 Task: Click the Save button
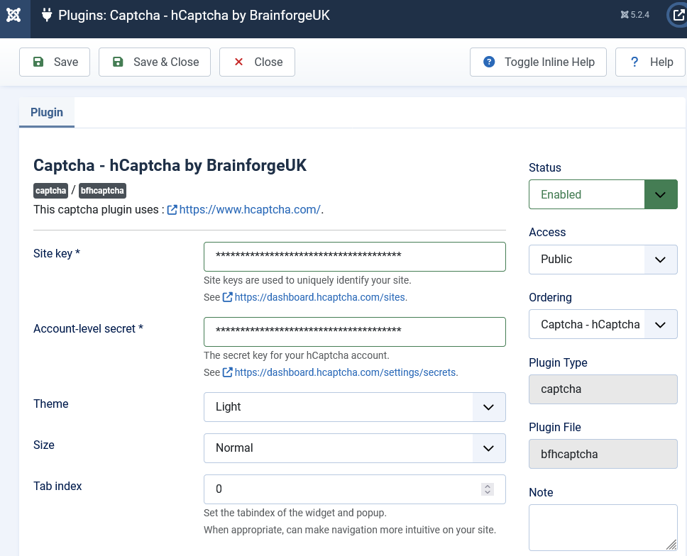[x=55, y=62]
